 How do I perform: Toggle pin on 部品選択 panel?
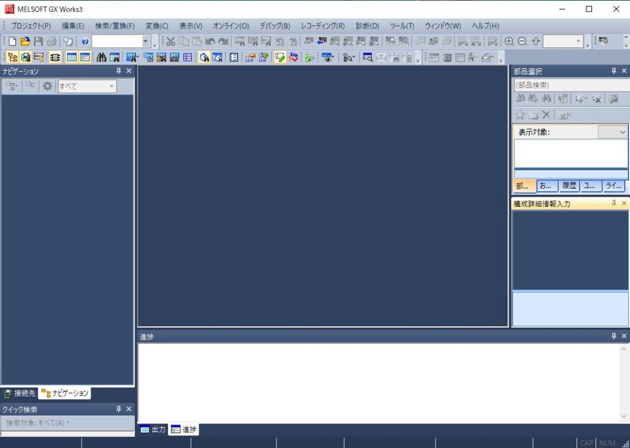click(x=613, y=71)
